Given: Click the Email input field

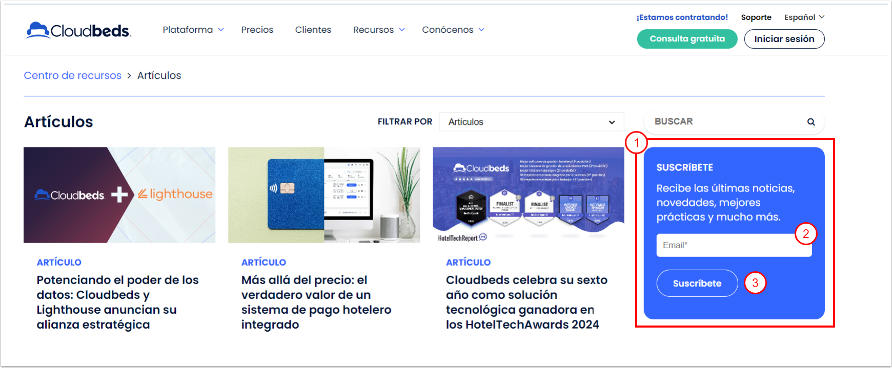Looking at the screenshot, I should click(734, 245).
